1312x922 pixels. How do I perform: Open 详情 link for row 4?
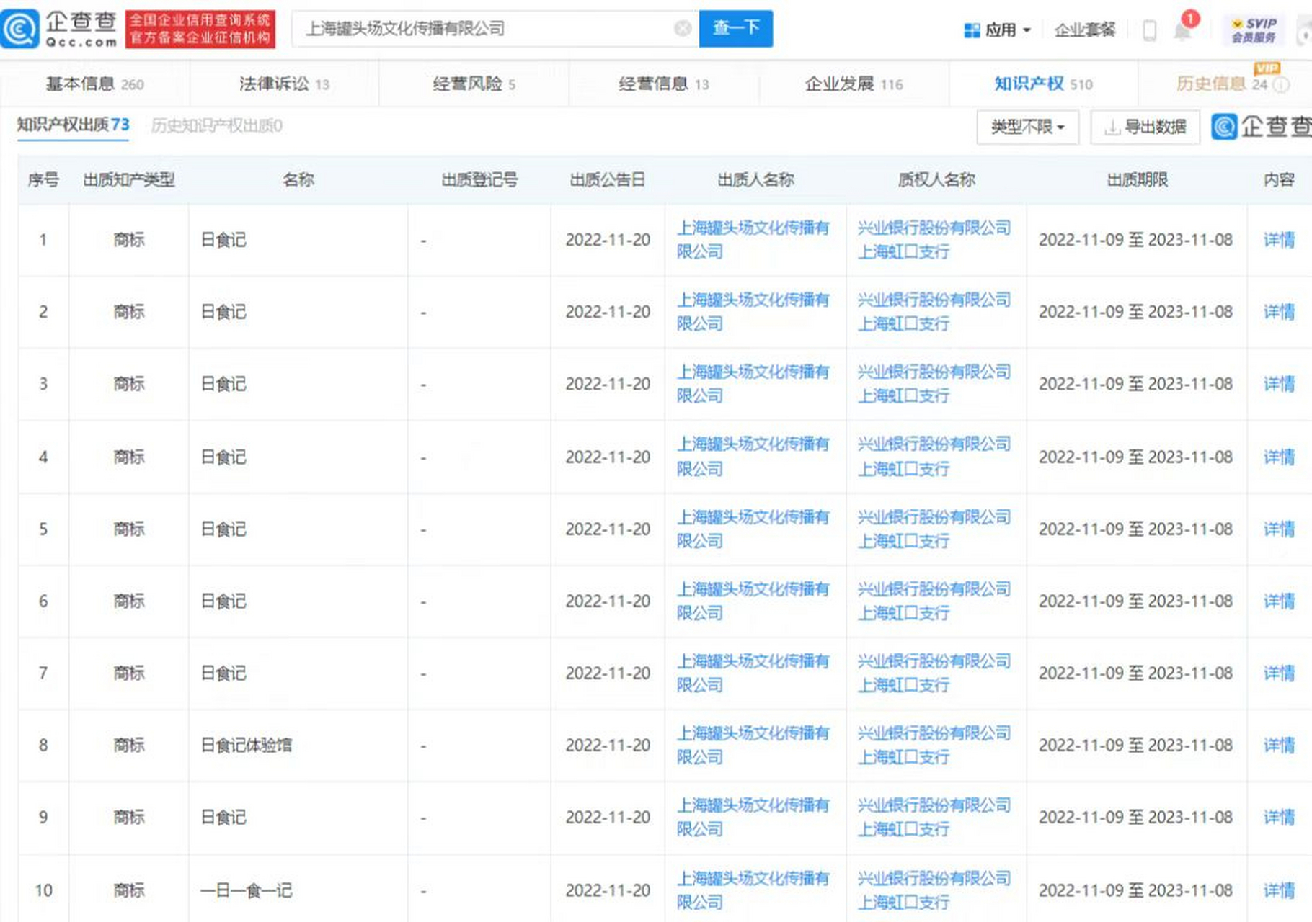pos(1279,457)
